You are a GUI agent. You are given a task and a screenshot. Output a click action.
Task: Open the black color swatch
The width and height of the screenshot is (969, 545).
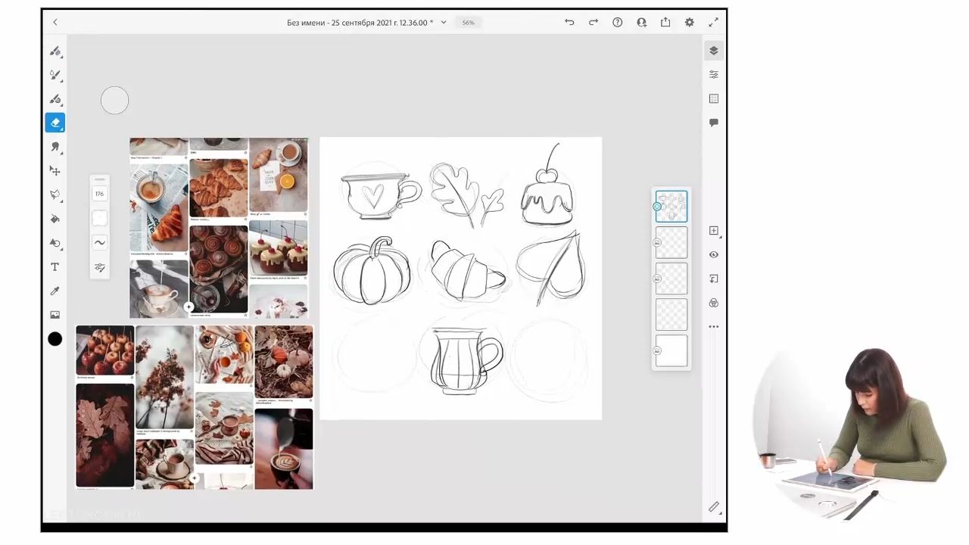[x=55, y=339]
